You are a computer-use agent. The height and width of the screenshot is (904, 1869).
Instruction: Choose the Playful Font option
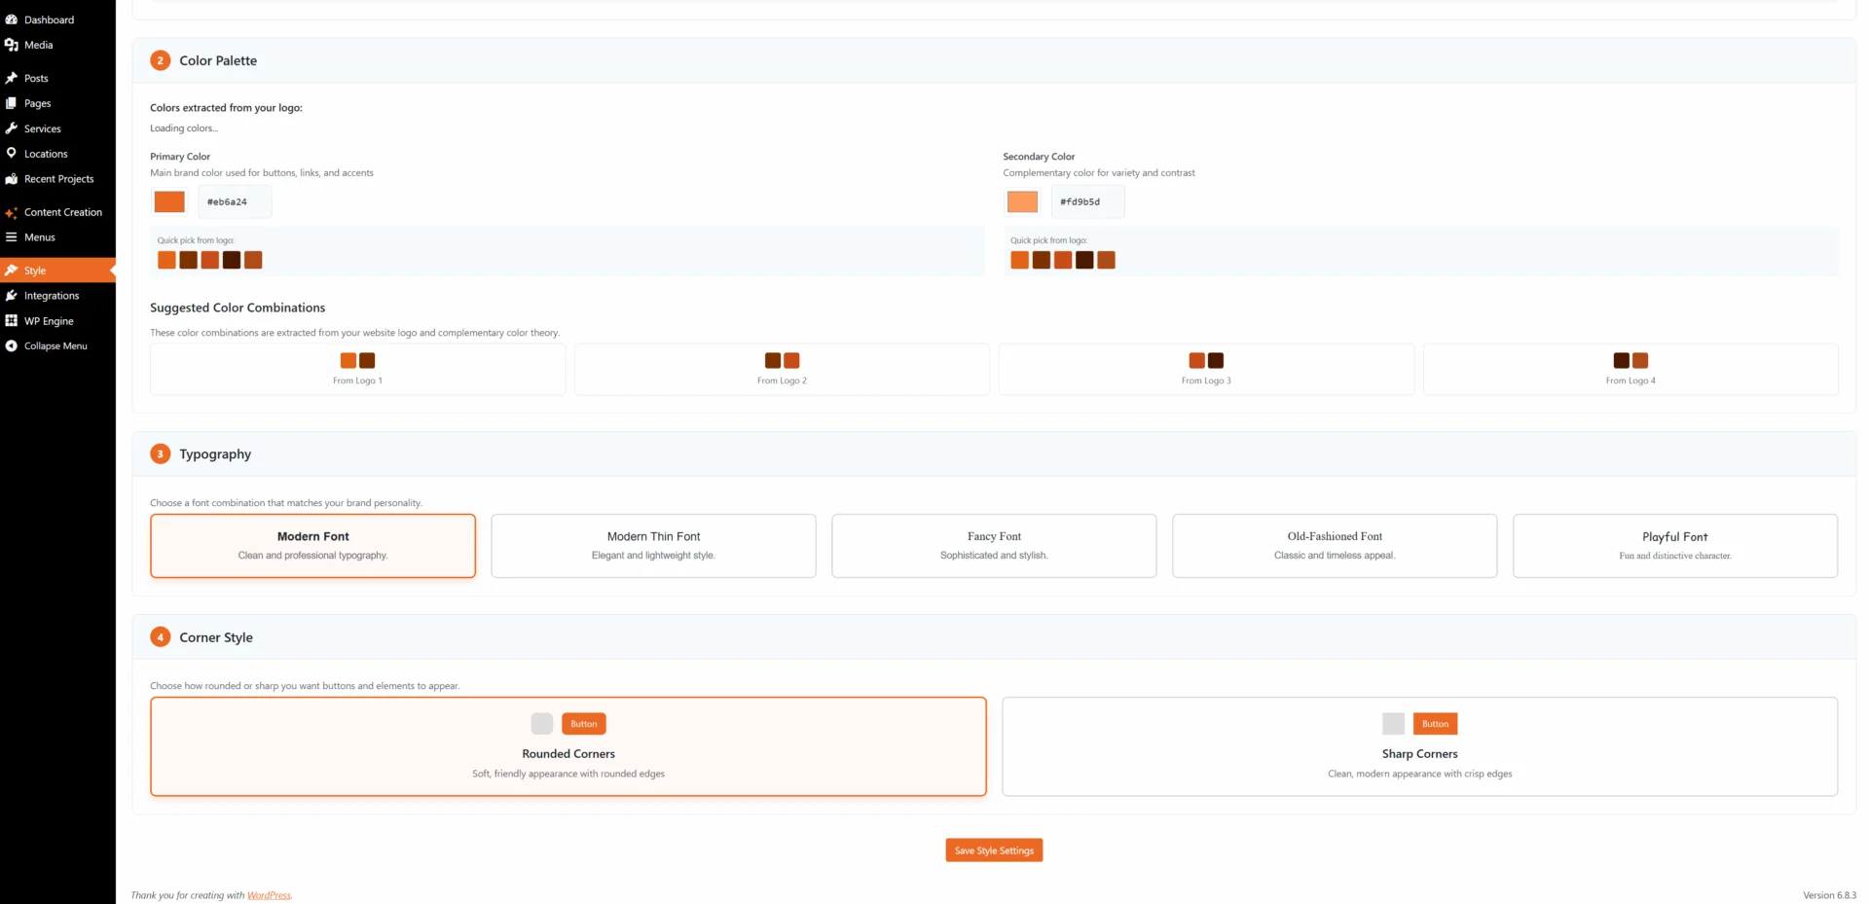1674,545
